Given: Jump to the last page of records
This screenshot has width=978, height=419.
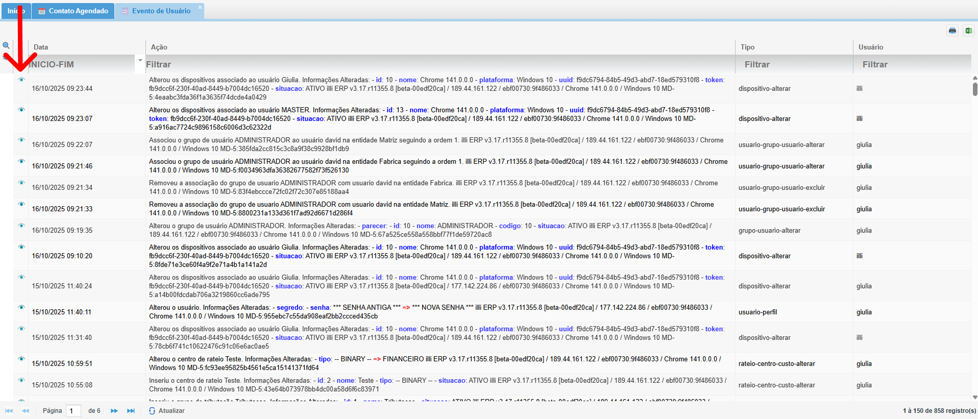Looking at the screenshot, I should (x=131, y=411).
